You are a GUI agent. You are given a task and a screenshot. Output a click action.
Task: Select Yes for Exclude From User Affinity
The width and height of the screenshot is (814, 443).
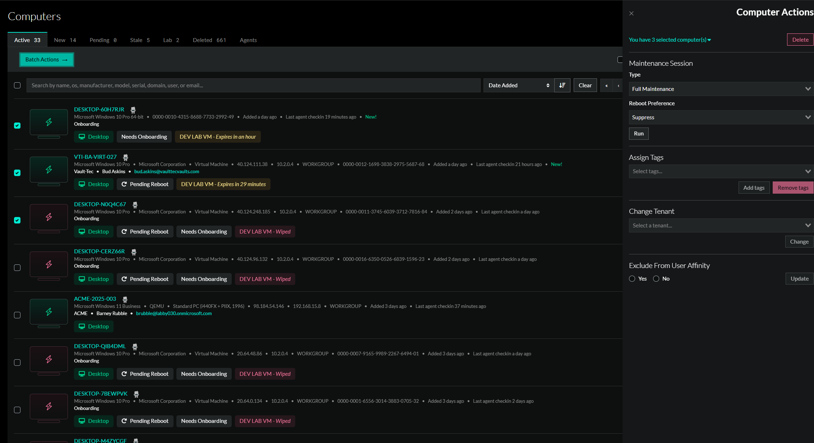632,279
